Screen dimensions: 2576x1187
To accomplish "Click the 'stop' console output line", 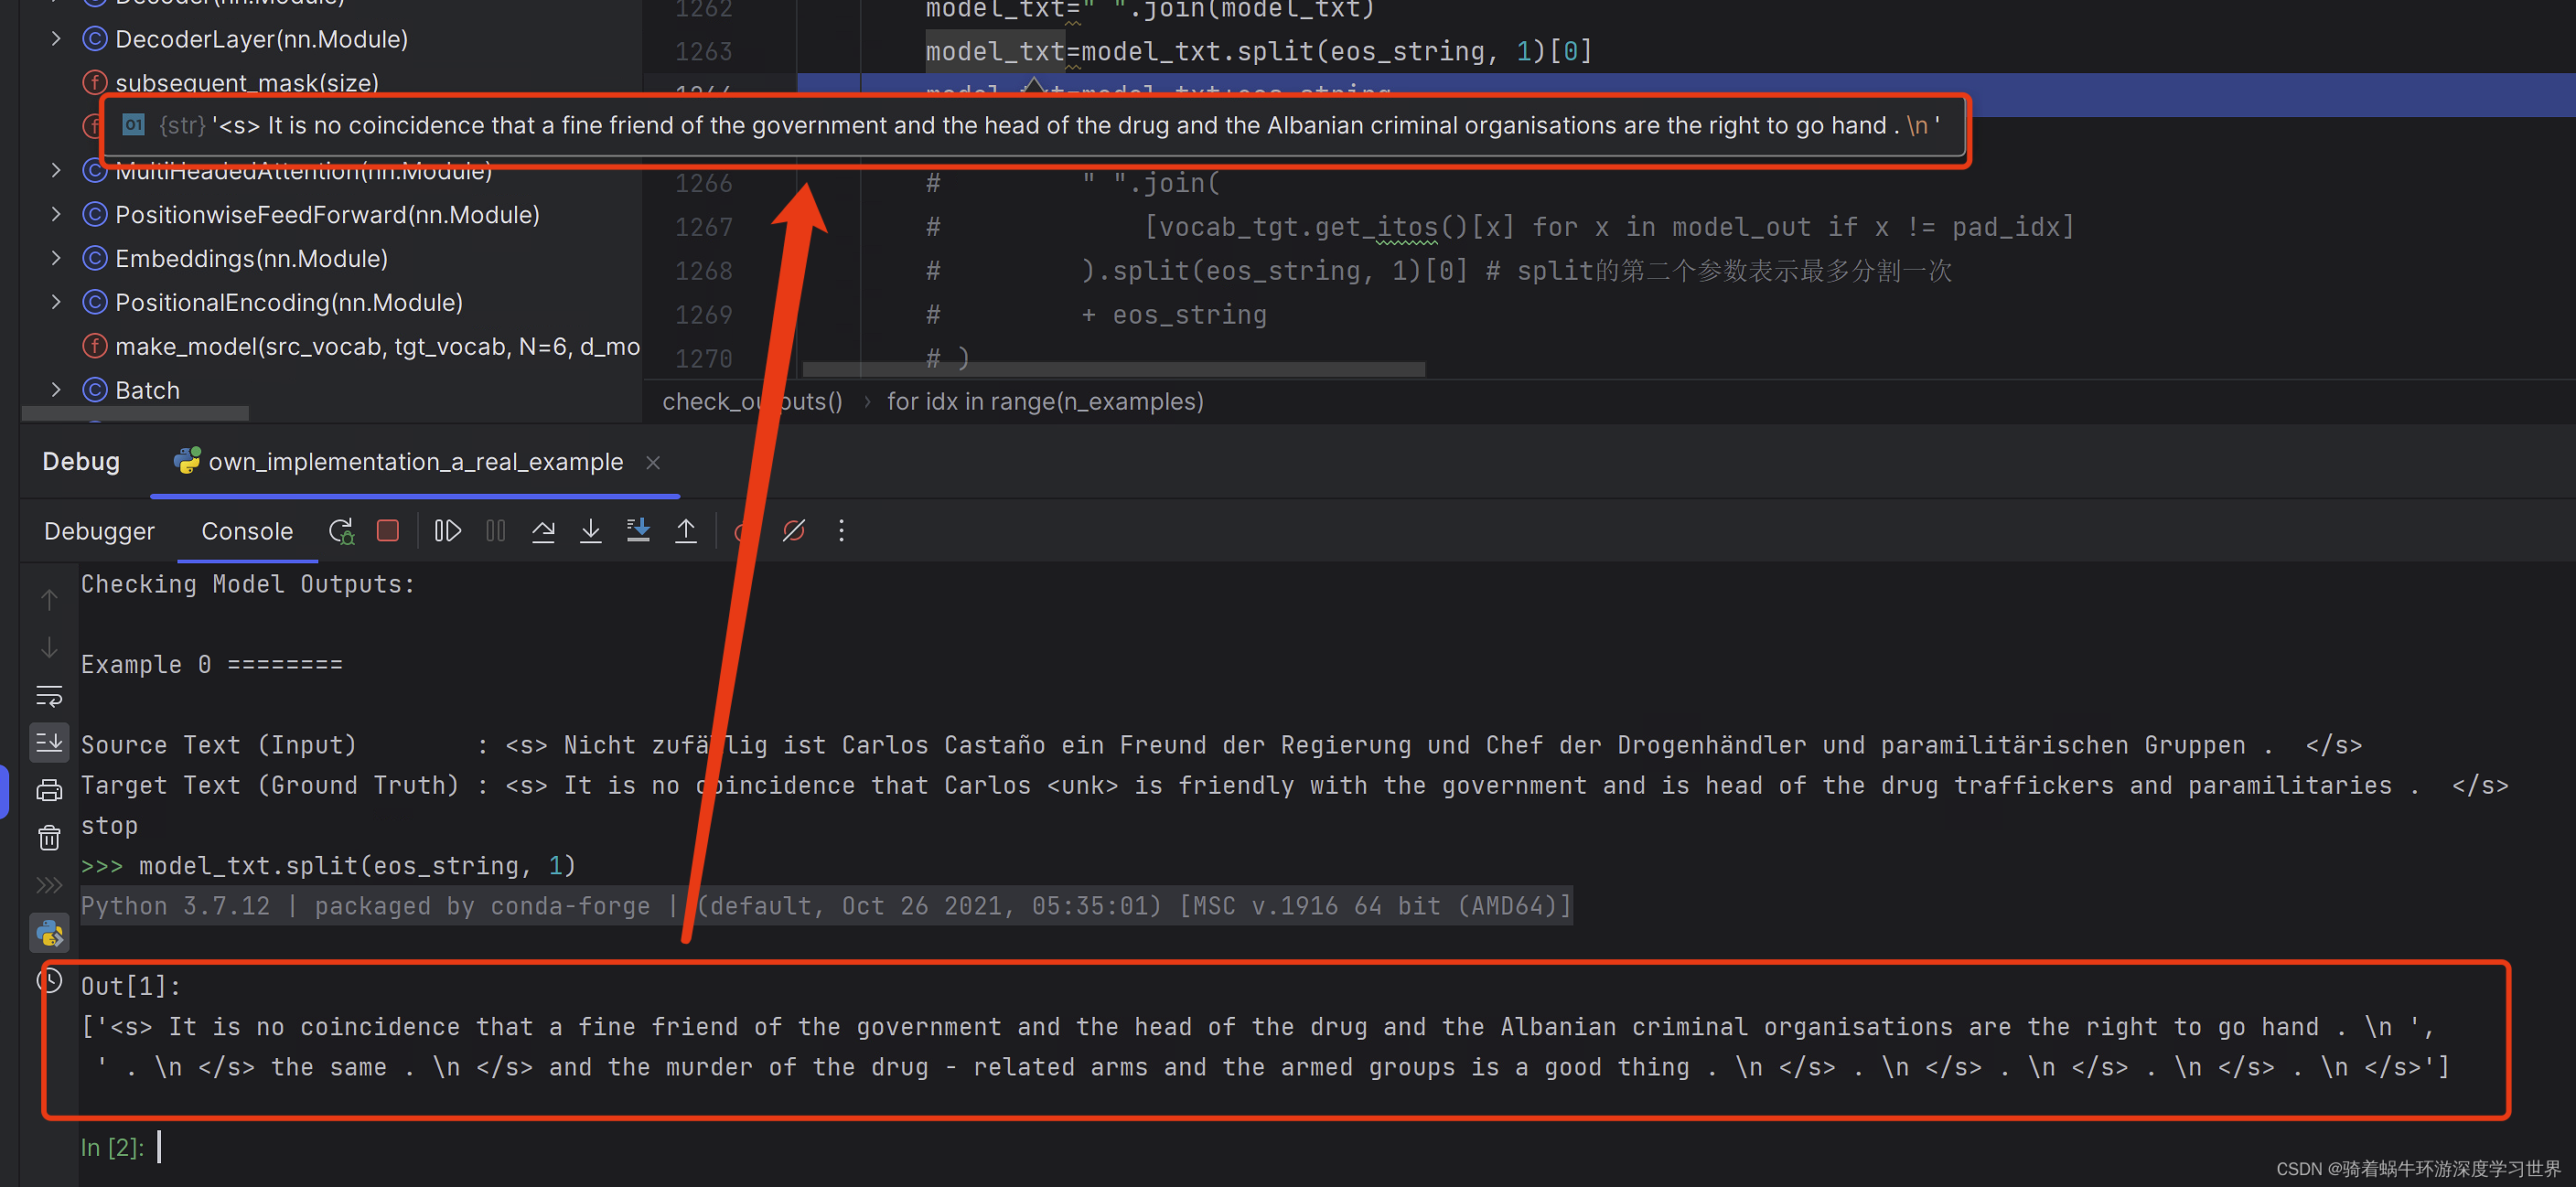I will tap(109, 826).
